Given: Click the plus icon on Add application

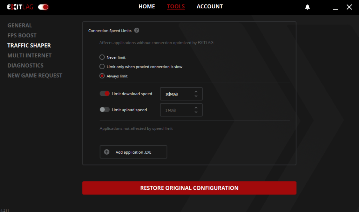Looking at the screenshot, I should [x=107, y=152].
